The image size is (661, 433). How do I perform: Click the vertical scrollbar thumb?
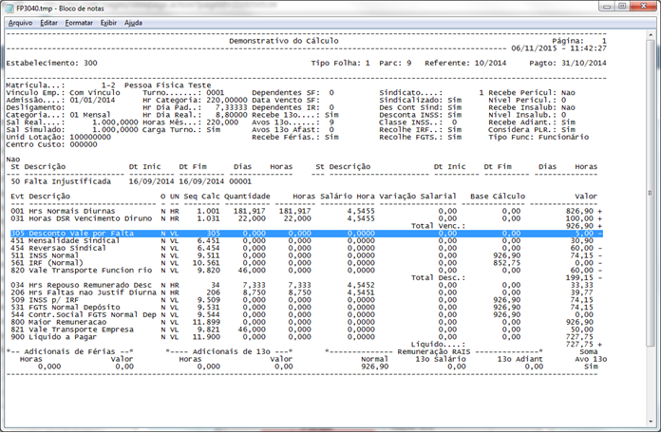651,193
